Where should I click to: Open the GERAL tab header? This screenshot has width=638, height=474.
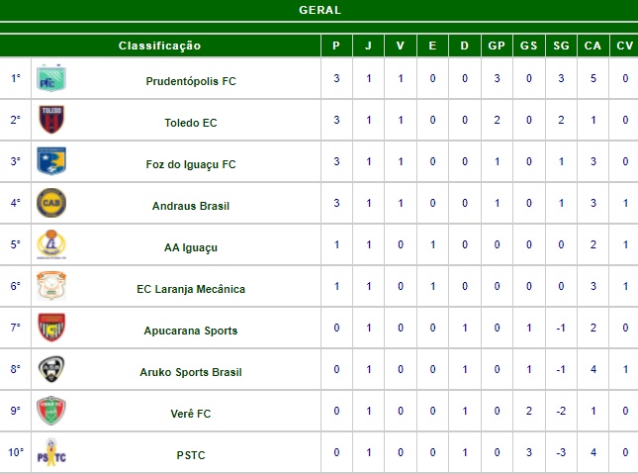[x=319, y=10]
